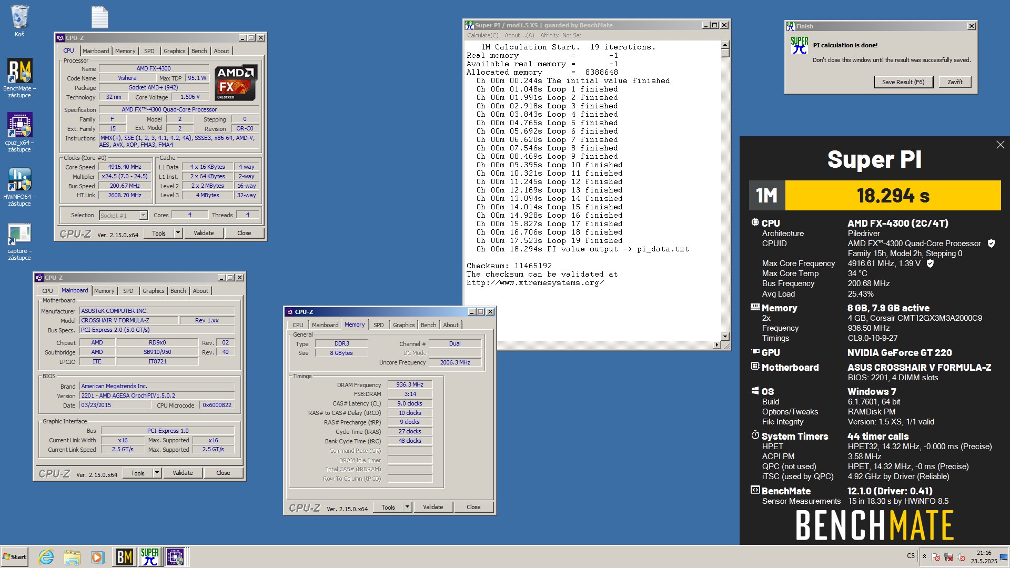Open Graphics tab in Mainboard CPU-Z window
The image size is (1010, 568).
tap(153, 291)
